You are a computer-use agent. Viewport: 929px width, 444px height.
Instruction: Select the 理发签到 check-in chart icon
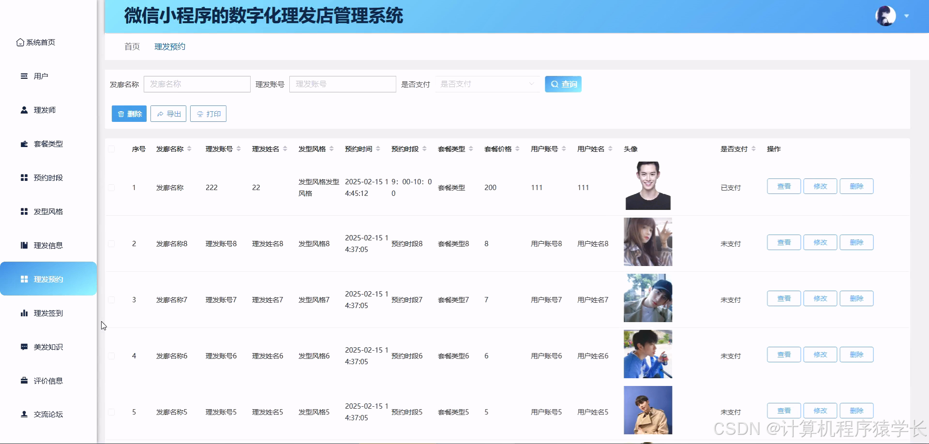click(24, 313)
